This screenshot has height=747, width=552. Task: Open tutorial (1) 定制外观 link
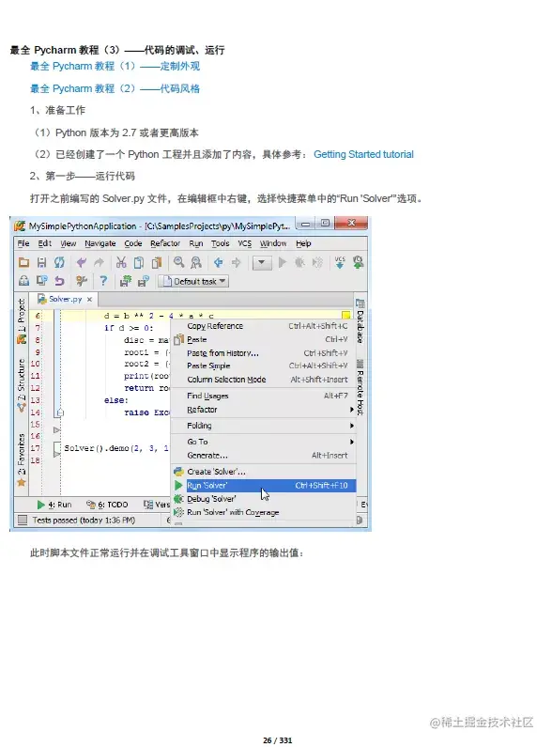coord(115,66)
